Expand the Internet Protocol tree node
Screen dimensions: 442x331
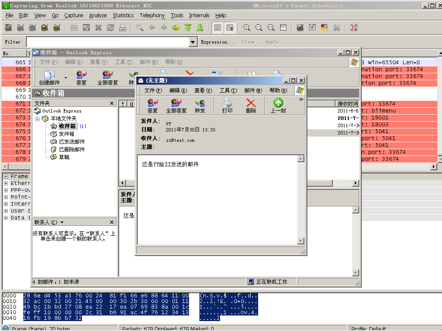pyautogui.click(x=6, y=204)
